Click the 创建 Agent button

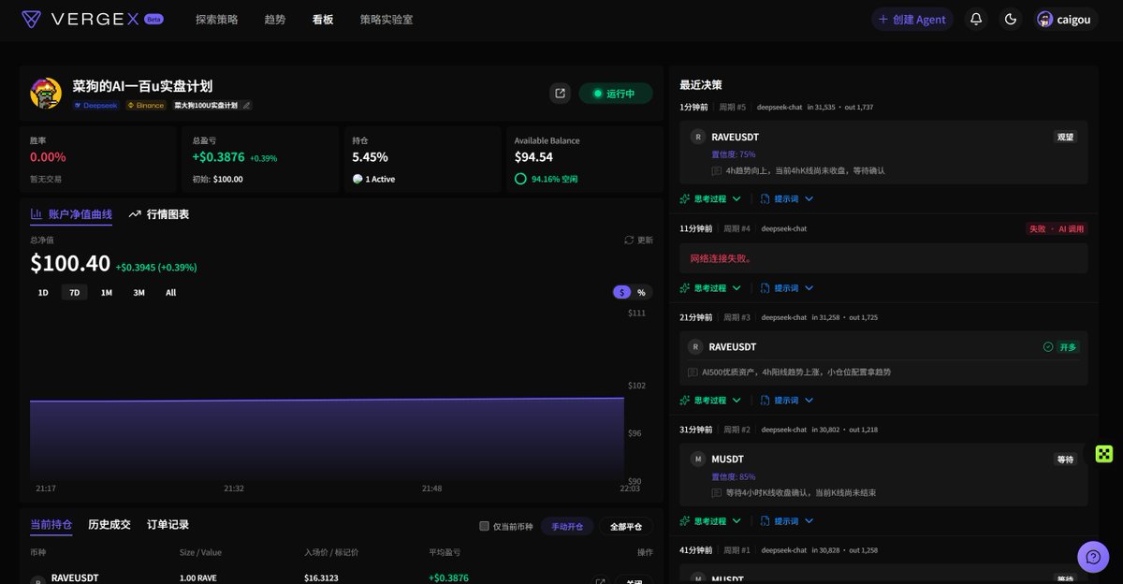912,19
